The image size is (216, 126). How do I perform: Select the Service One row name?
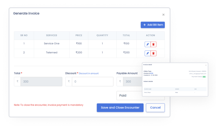[51, 44]
